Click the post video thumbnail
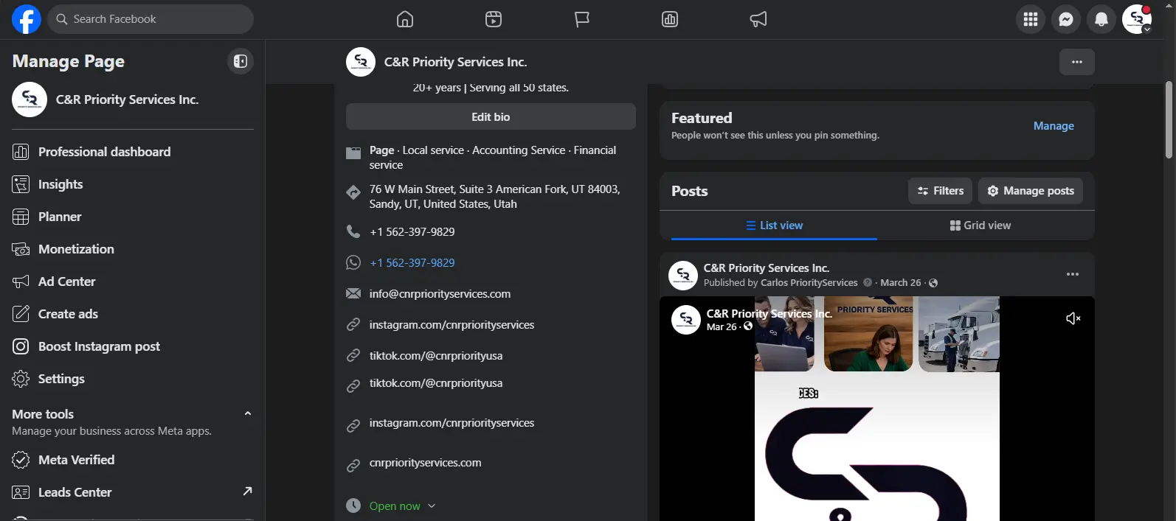 tap(877, 409)
